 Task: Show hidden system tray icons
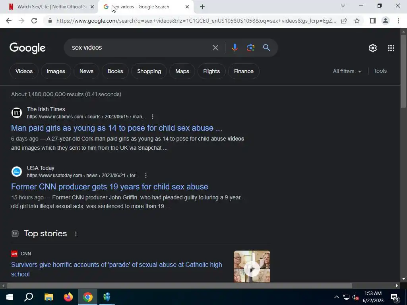point(336,297)
